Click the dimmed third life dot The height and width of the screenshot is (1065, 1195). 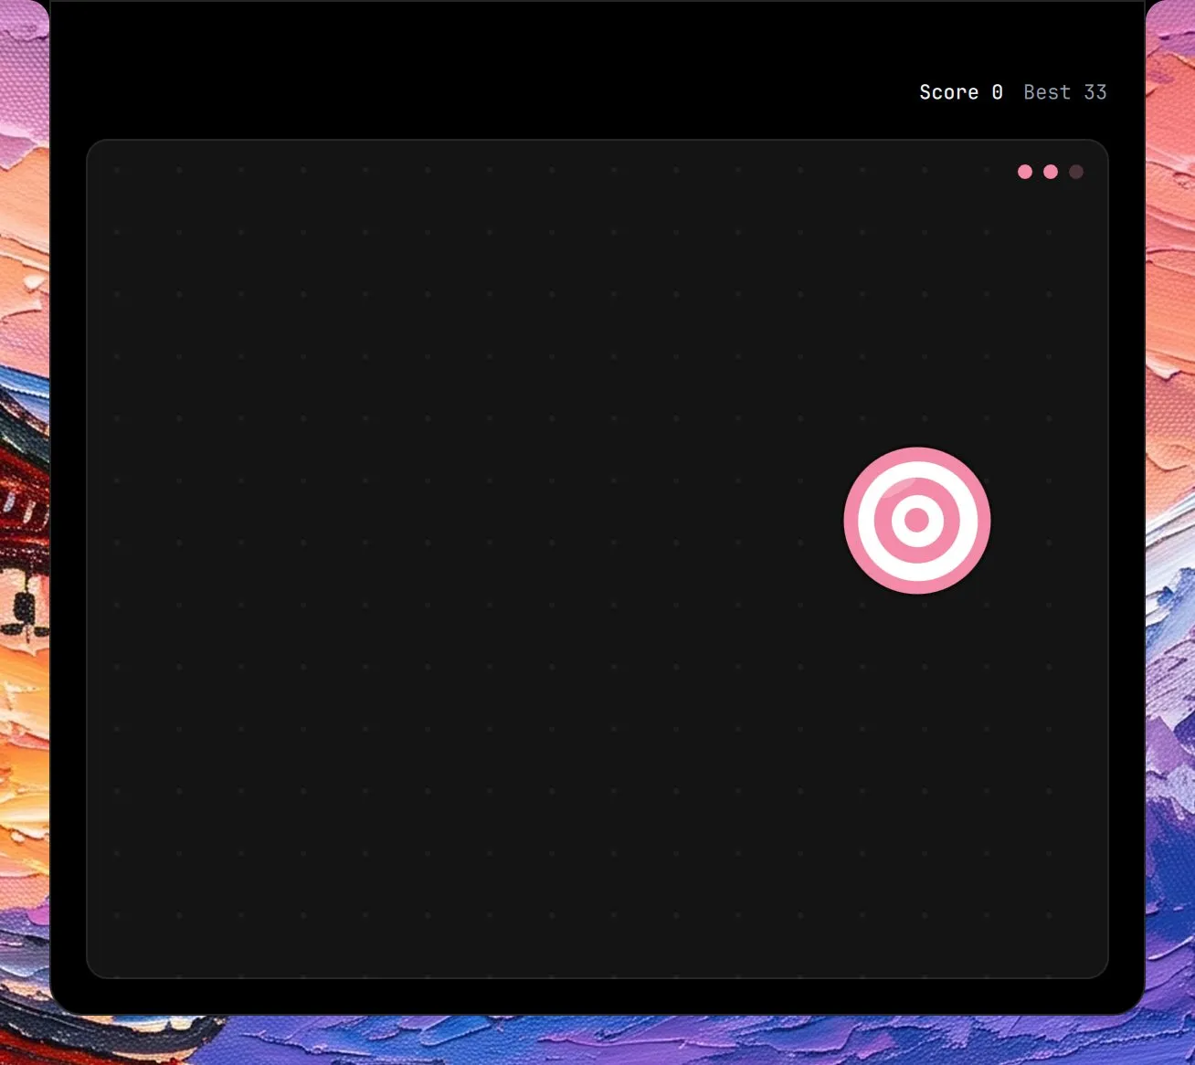pos(1076,172)
